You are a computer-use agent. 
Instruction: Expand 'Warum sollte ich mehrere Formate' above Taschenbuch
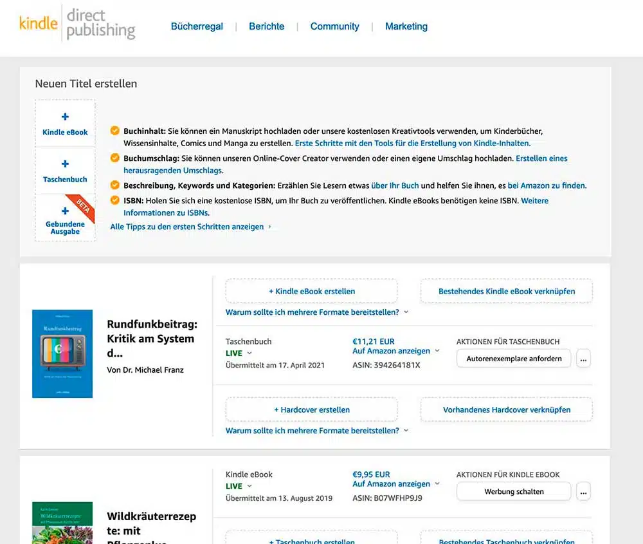point(317,312)
